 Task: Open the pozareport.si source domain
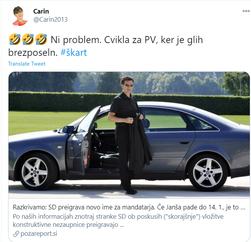click(39, 234)
